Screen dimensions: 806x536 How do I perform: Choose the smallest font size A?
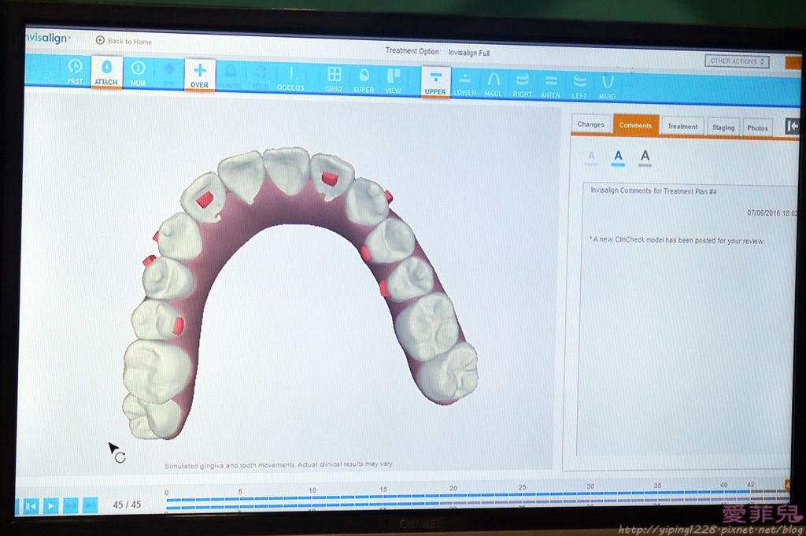coord(592,157)
